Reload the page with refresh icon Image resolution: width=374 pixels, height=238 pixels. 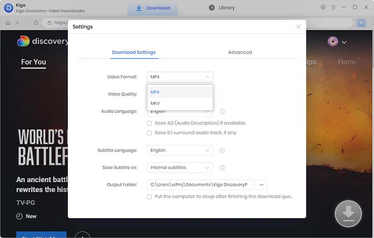point(36,22)
